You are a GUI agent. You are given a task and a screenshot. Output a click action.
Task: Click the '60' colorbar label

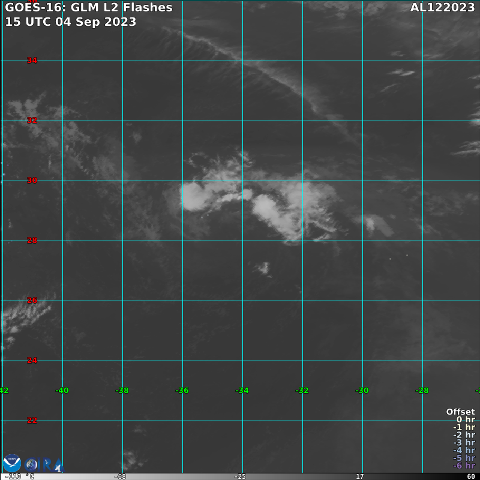tap(471, 476)
